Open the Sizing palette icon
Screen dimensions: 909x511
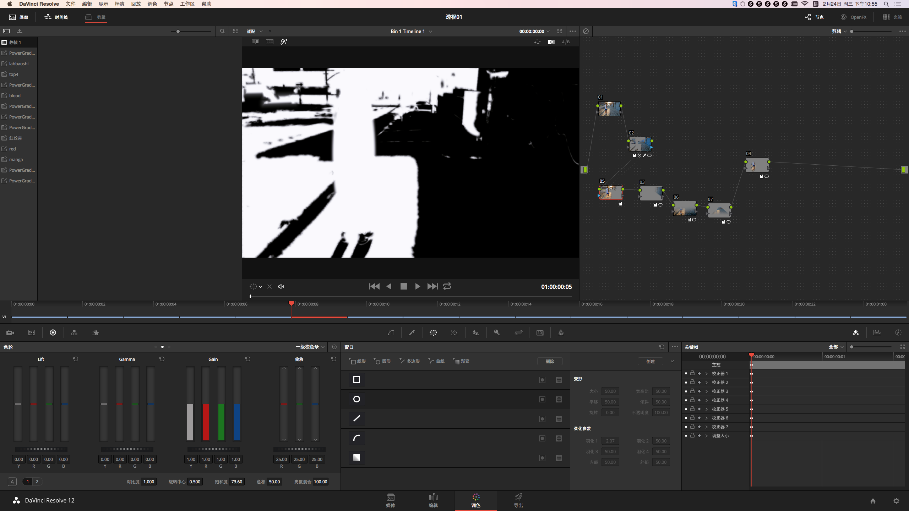click(x=518, y=333)
